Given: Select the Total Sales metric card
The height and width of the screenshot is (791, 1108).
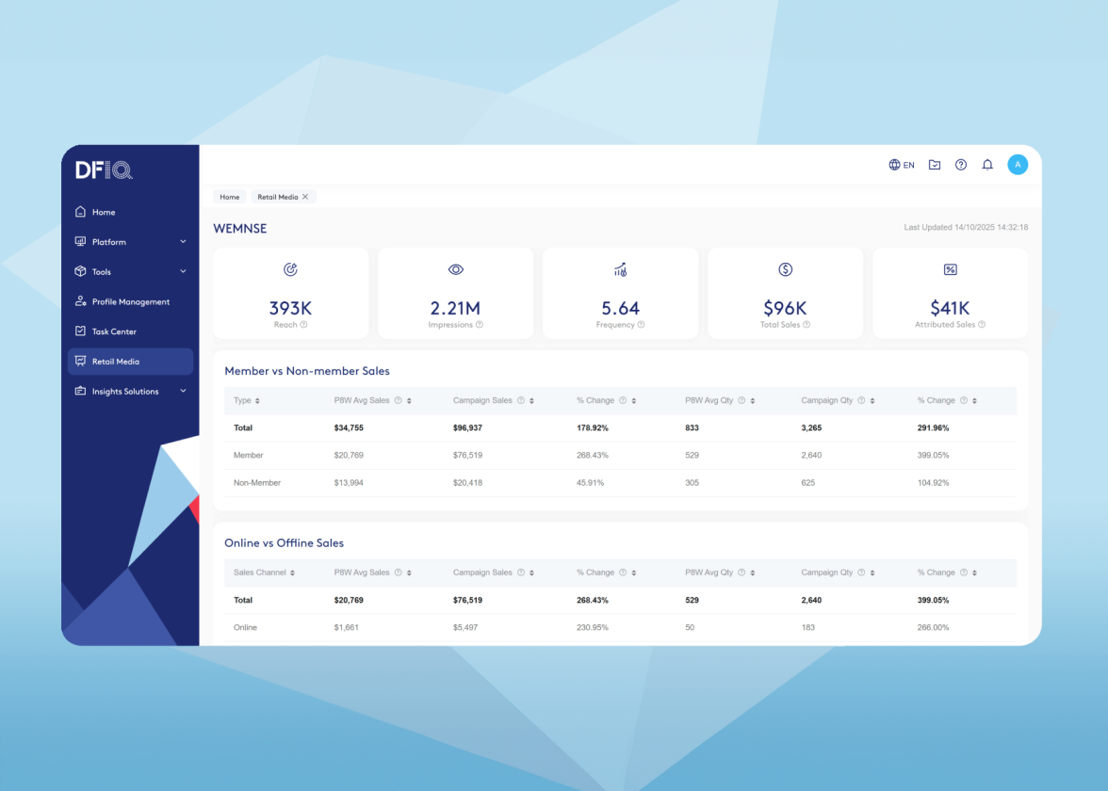Looking at the screenshot, I should pyautogui.click(x=785, y=293).
